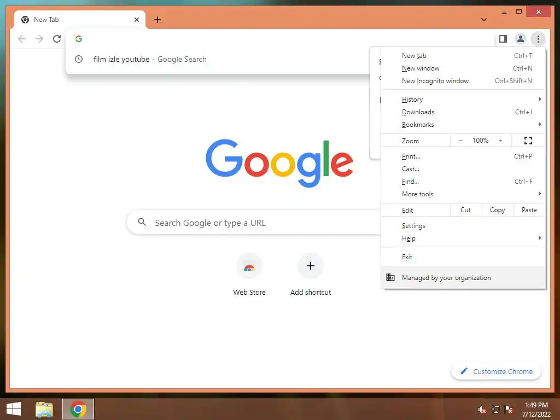Choose Cast... from the menu
Screen dimensions: 560x420
tap(463, 168)
